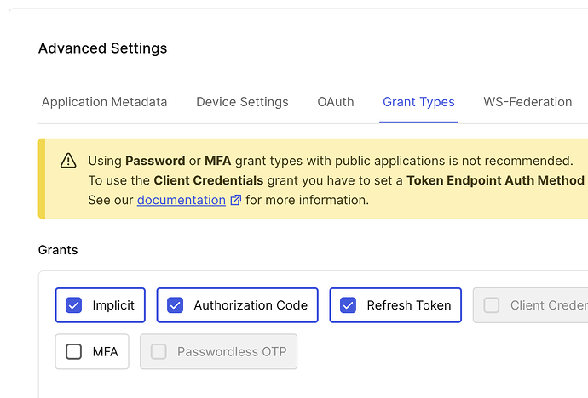Click the warning triangle icon in banner
Image resolution: width=588 pixels, height=398 pixels.
[69, 161]
